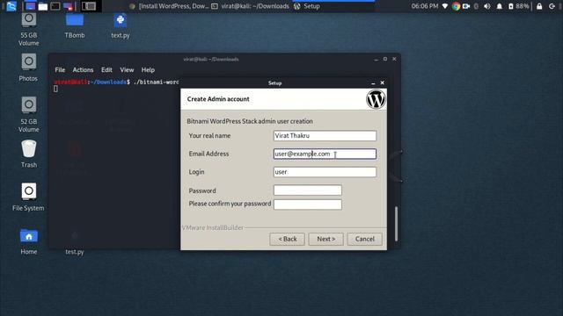Click the show desktop panel launcher
The height and width of the screenshot is (316, 563).
(31, 6)
